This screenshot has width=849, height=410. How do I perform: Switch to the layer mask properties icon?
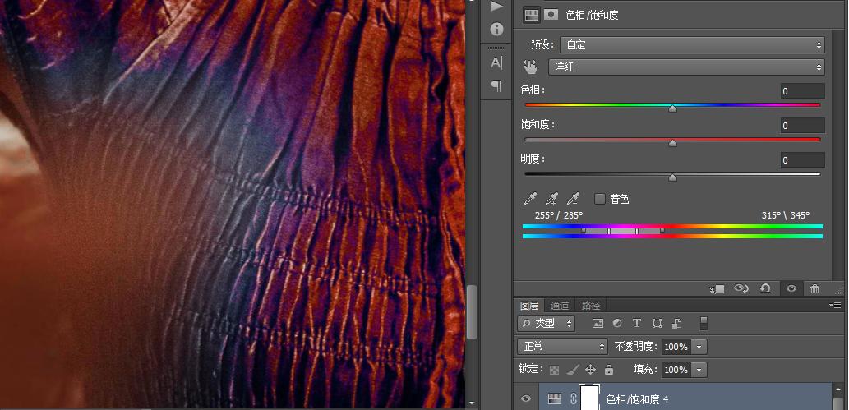click(x=551, y=15)
